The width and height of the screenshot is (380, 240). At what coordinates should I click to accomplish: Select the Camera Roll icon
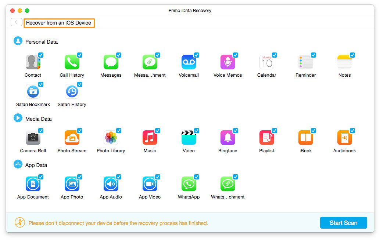pos(33,138)
